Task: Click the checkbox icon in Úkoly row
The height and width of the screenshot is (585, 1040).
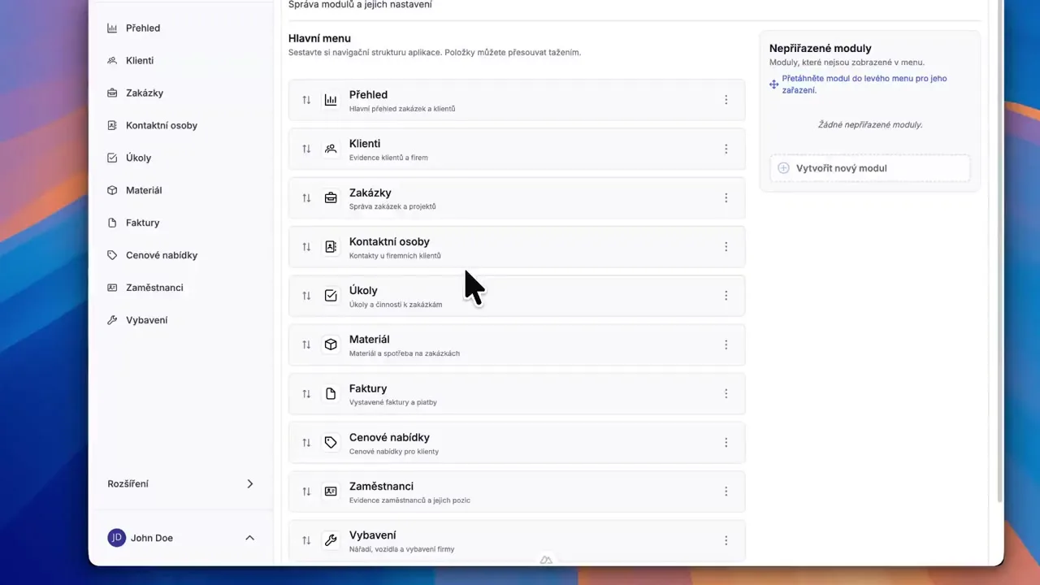Action: click(331, 296)
